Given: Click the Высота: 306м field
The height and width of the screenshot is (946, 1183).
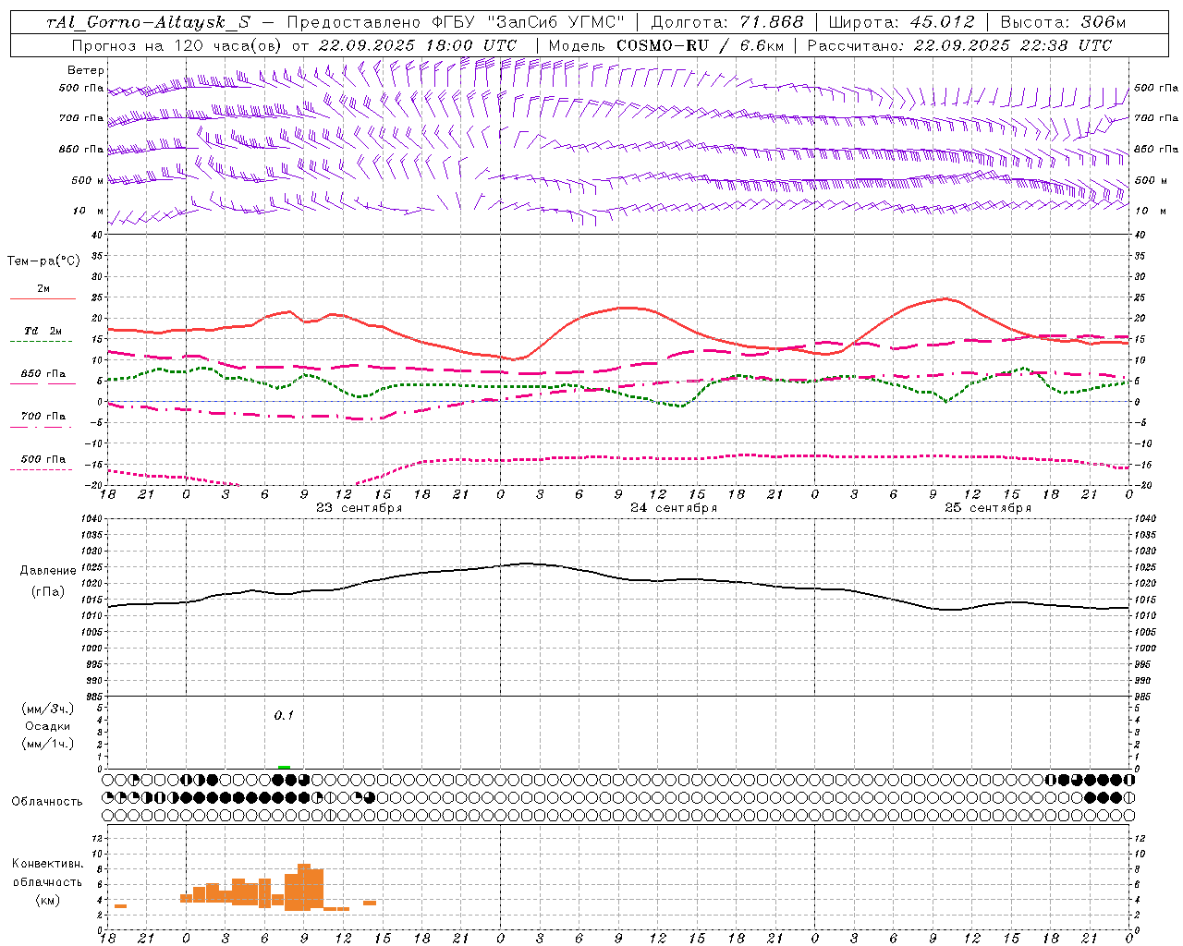Looking at the screenshot, I should click(x=1063, y=22).
